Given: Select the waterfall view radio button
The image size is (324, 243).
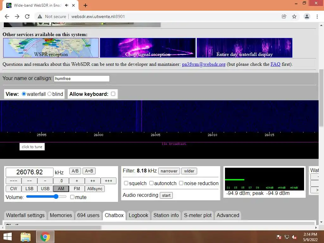Looking at the screenshot, I should [24, 94].
